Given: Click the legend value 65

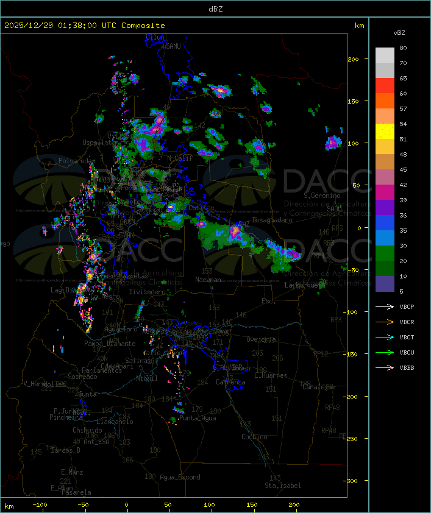Looking at the screenshot, I should (403, 78).
